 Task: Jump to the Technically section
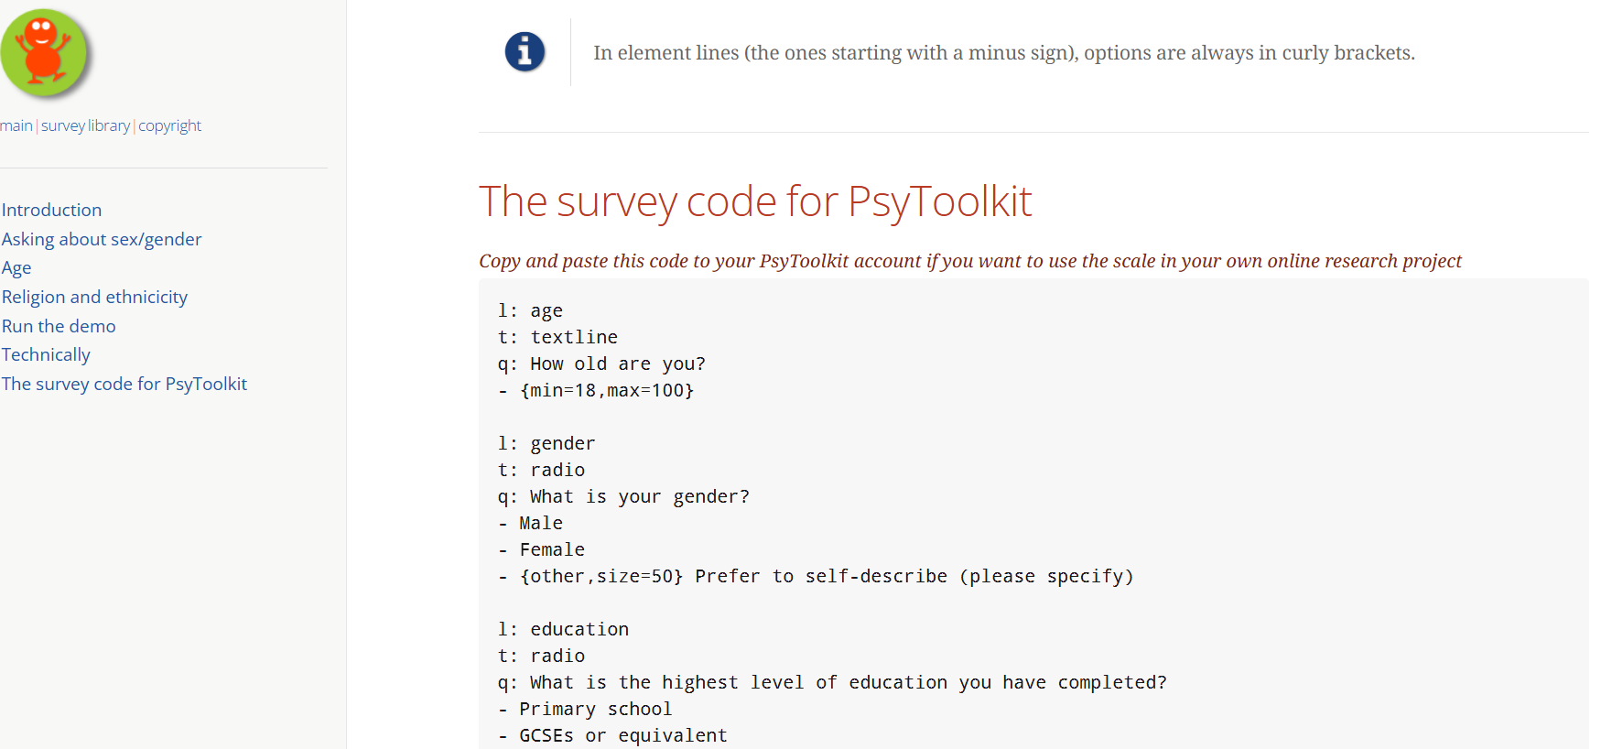click(46, 354)
